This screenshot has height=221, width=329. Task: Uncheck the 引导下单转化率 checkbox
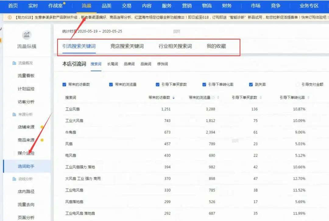[x=204, y=84]
